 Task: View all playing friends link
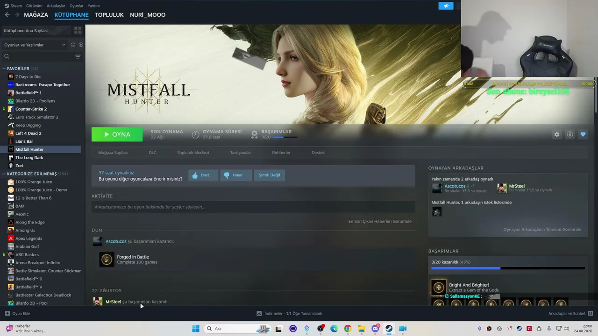[x=542, y=230]
